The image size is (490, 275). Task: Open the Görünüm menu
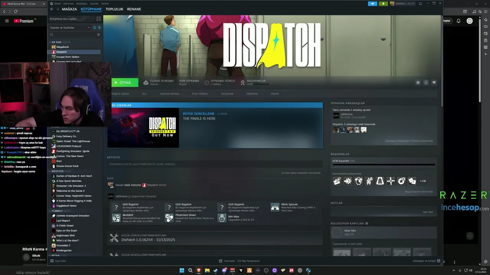click(68, 3)
